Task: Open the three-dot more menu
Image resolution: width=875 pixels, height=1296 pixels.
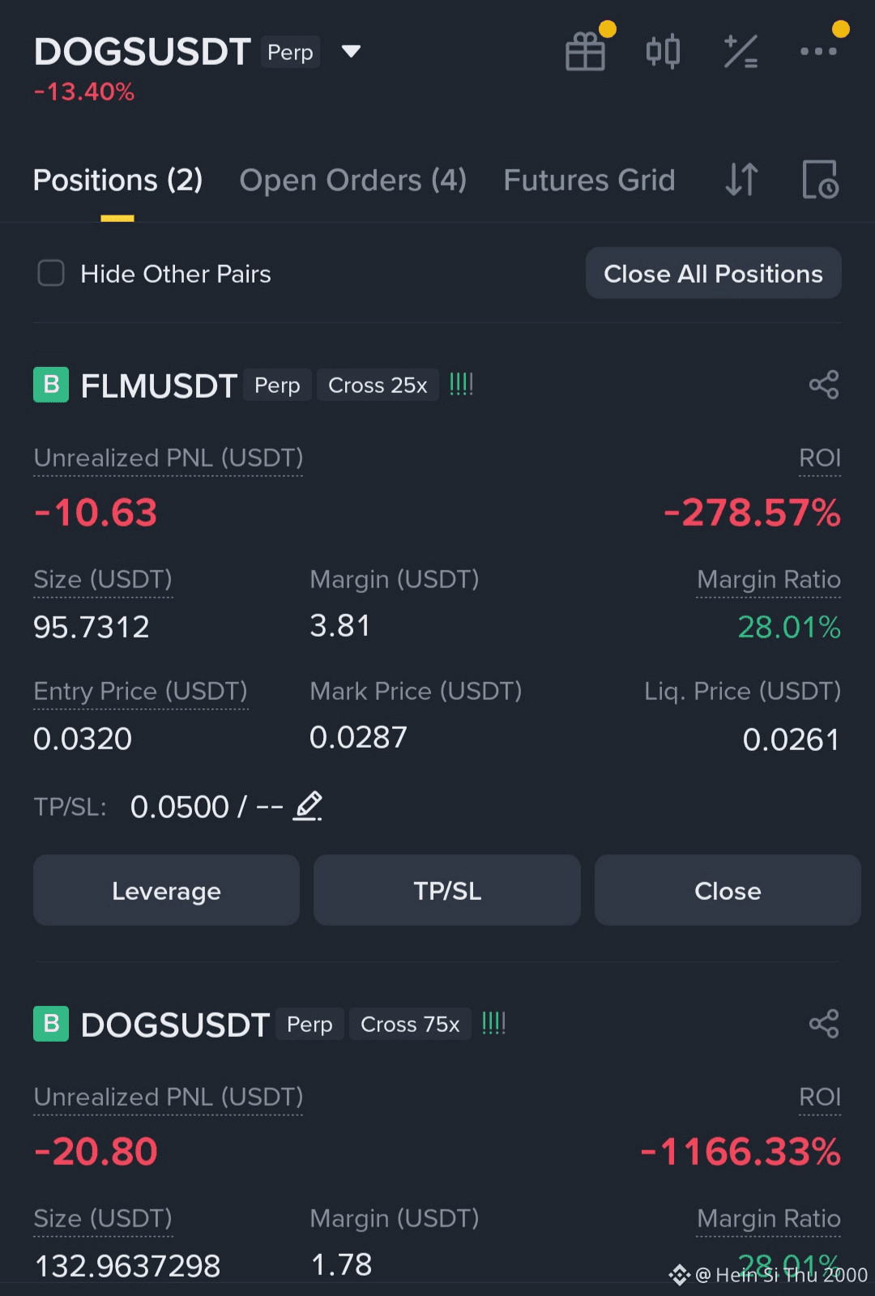Action: [818, 51]
